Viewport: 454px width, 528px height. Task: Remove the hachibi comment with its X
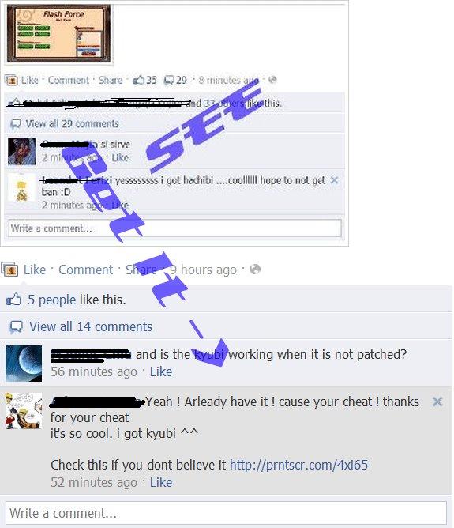tap(334, 180)
